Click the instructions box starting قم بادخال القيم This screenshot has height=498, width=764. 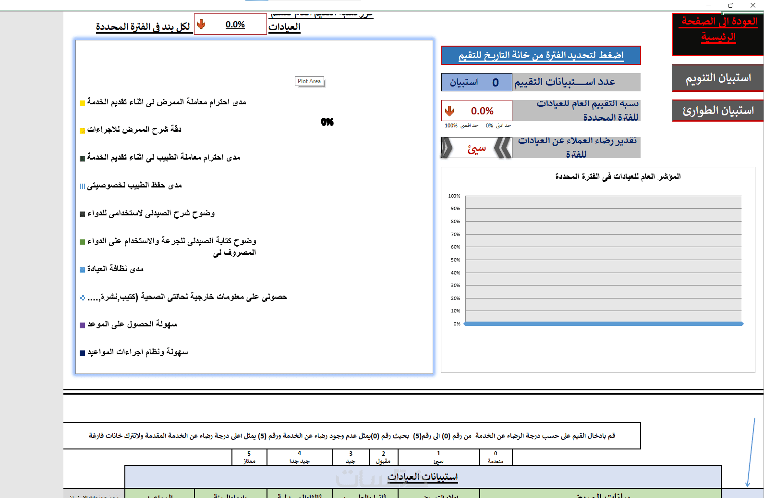pos(352,436)
